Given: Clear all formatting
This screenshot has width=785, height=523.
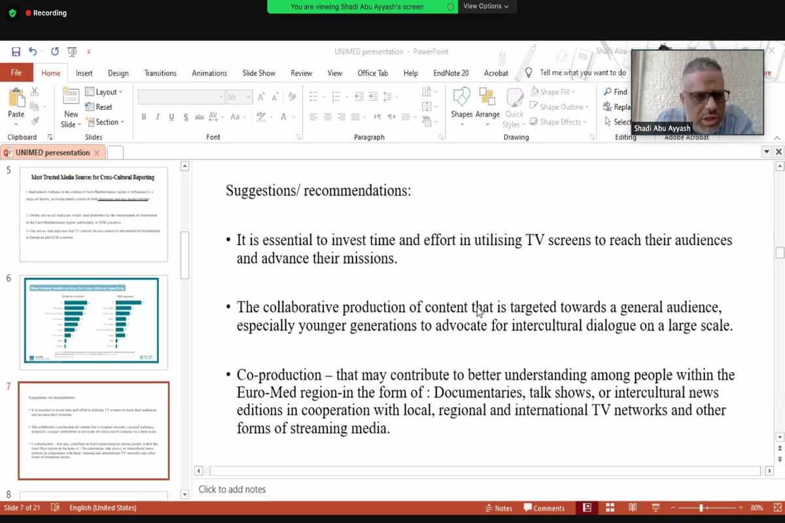Looking at the screenshot, I should [x=291, y=97].
